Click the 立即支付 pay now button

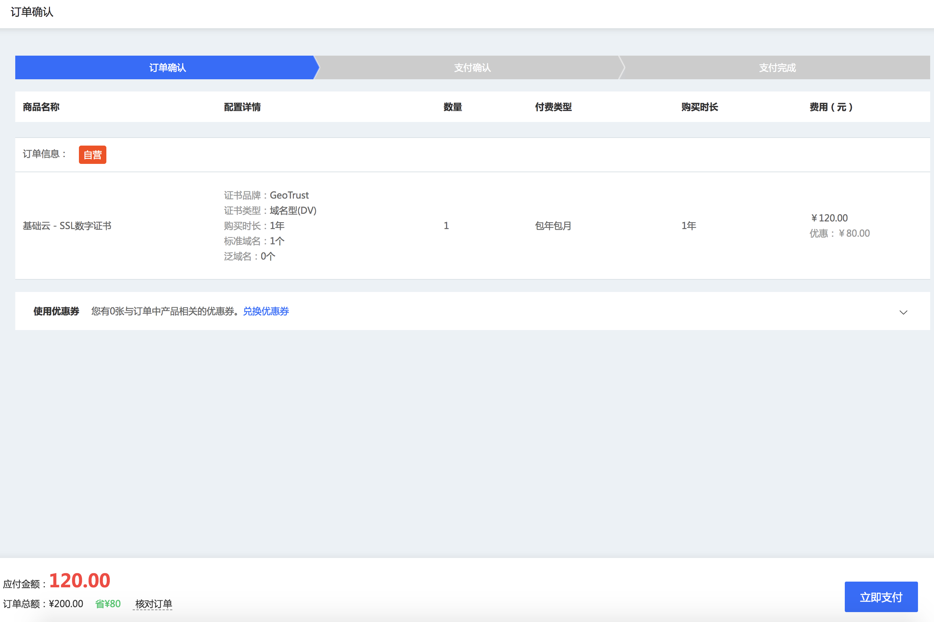pyautogui.click(x=881, y=597)
